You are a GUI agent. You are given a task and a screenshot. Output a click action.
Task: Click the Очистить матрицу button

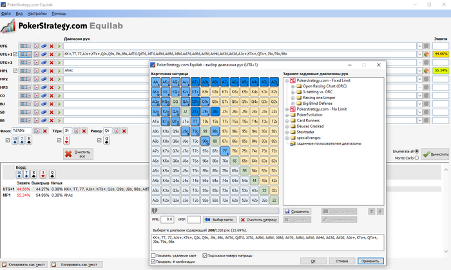pos(259,220)
